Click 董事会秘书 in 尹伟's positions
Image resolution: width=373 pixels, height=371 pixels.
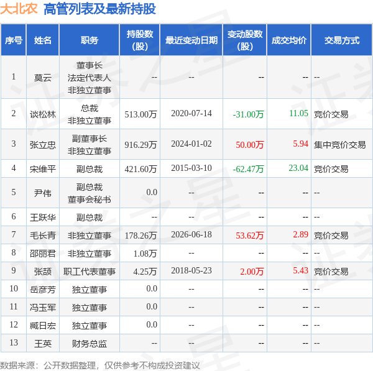click(90, 199)
